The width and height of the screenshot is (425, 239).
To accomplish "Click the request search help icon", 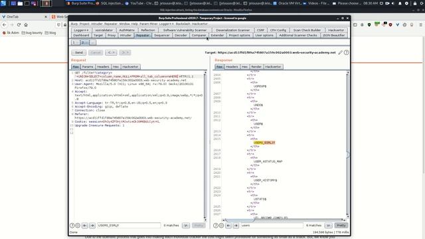I will [72, 226].
